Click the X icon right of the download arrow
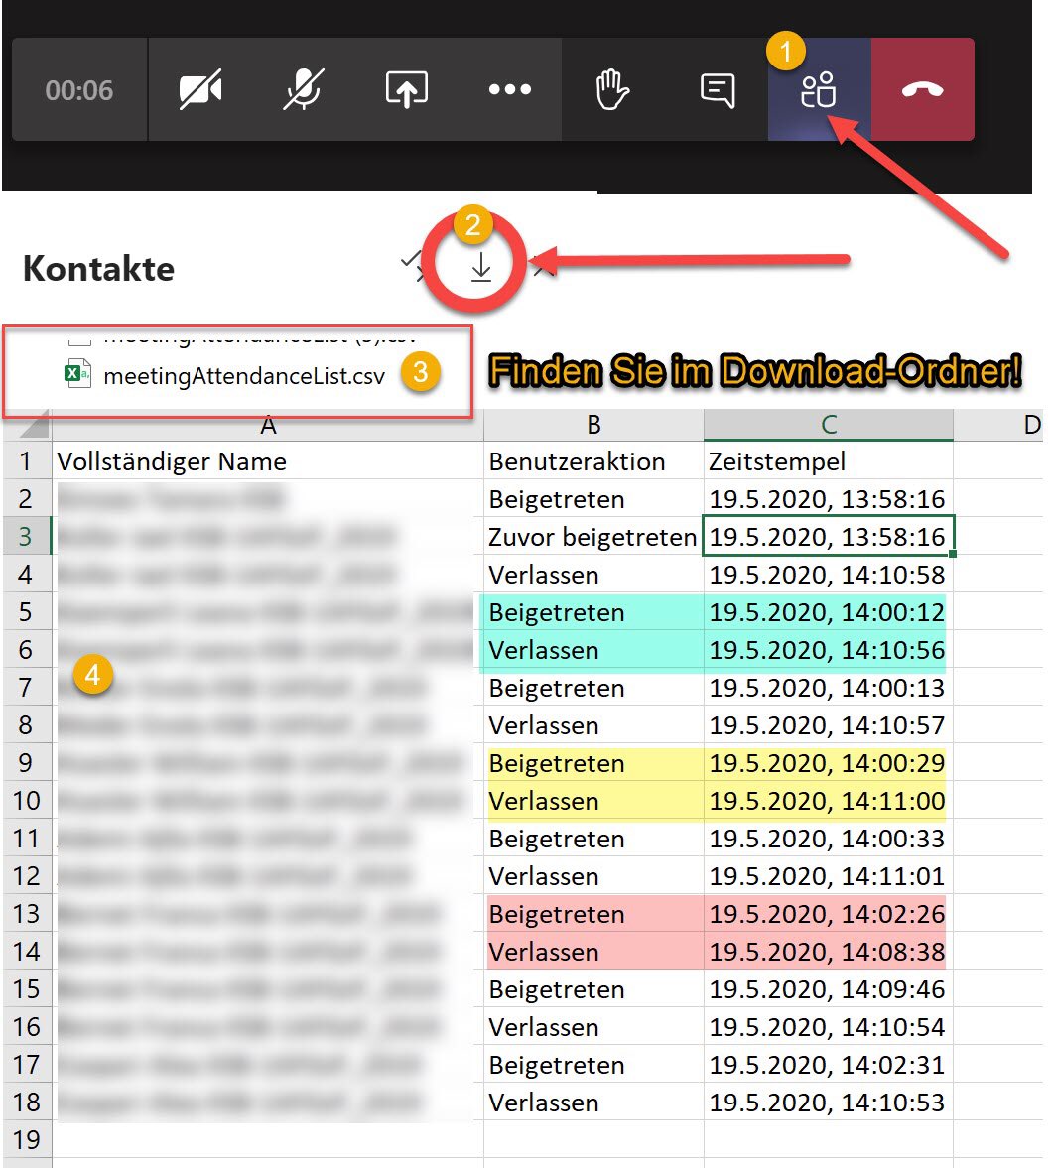The height and width of the screenshot is (1168, 1053). [x=540, y=268]
